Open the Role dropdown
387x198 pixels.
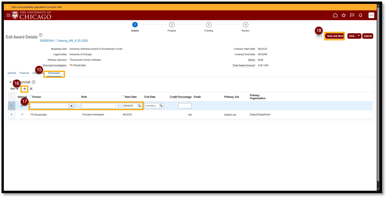(x=115, y=106)
